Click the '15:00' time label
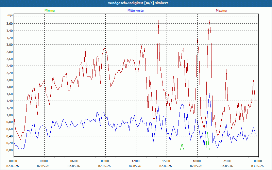Image resolution: width=272 pixels, height=170 pixels. point(167,161)
